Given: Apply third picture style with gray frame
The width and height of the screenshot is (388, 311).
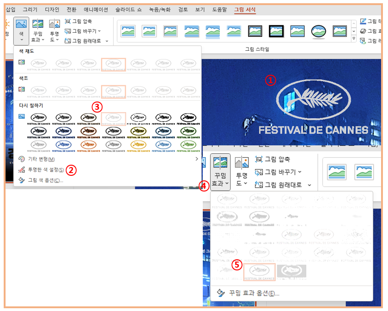Looking at the screenshot, I should tap(170, 31).
